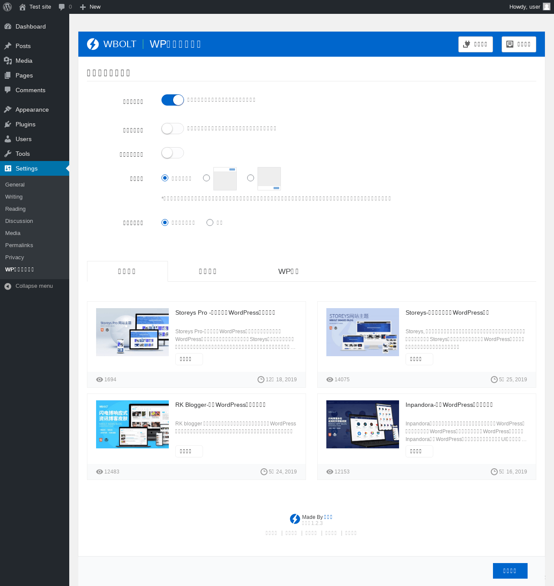Switch to the WP tab
Screen dimensions: 554x586
pyautogui.click(x=288, y=271)
